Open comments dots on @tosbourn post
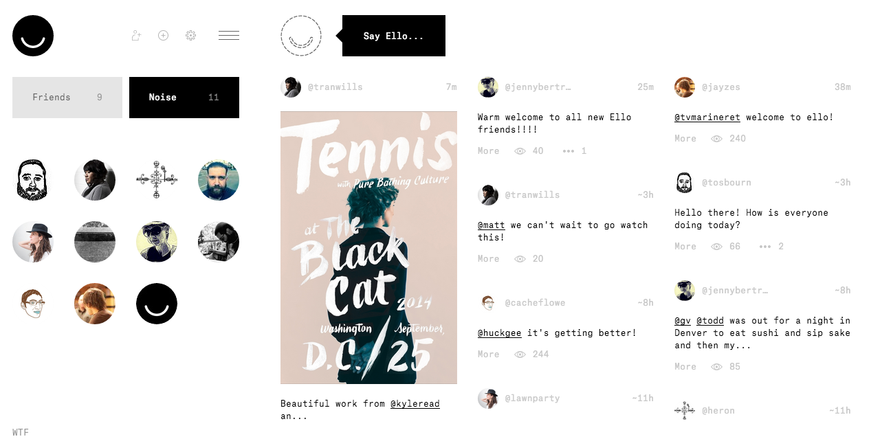Viewport: 871px width, 439px height. click(x=765, y=247)
